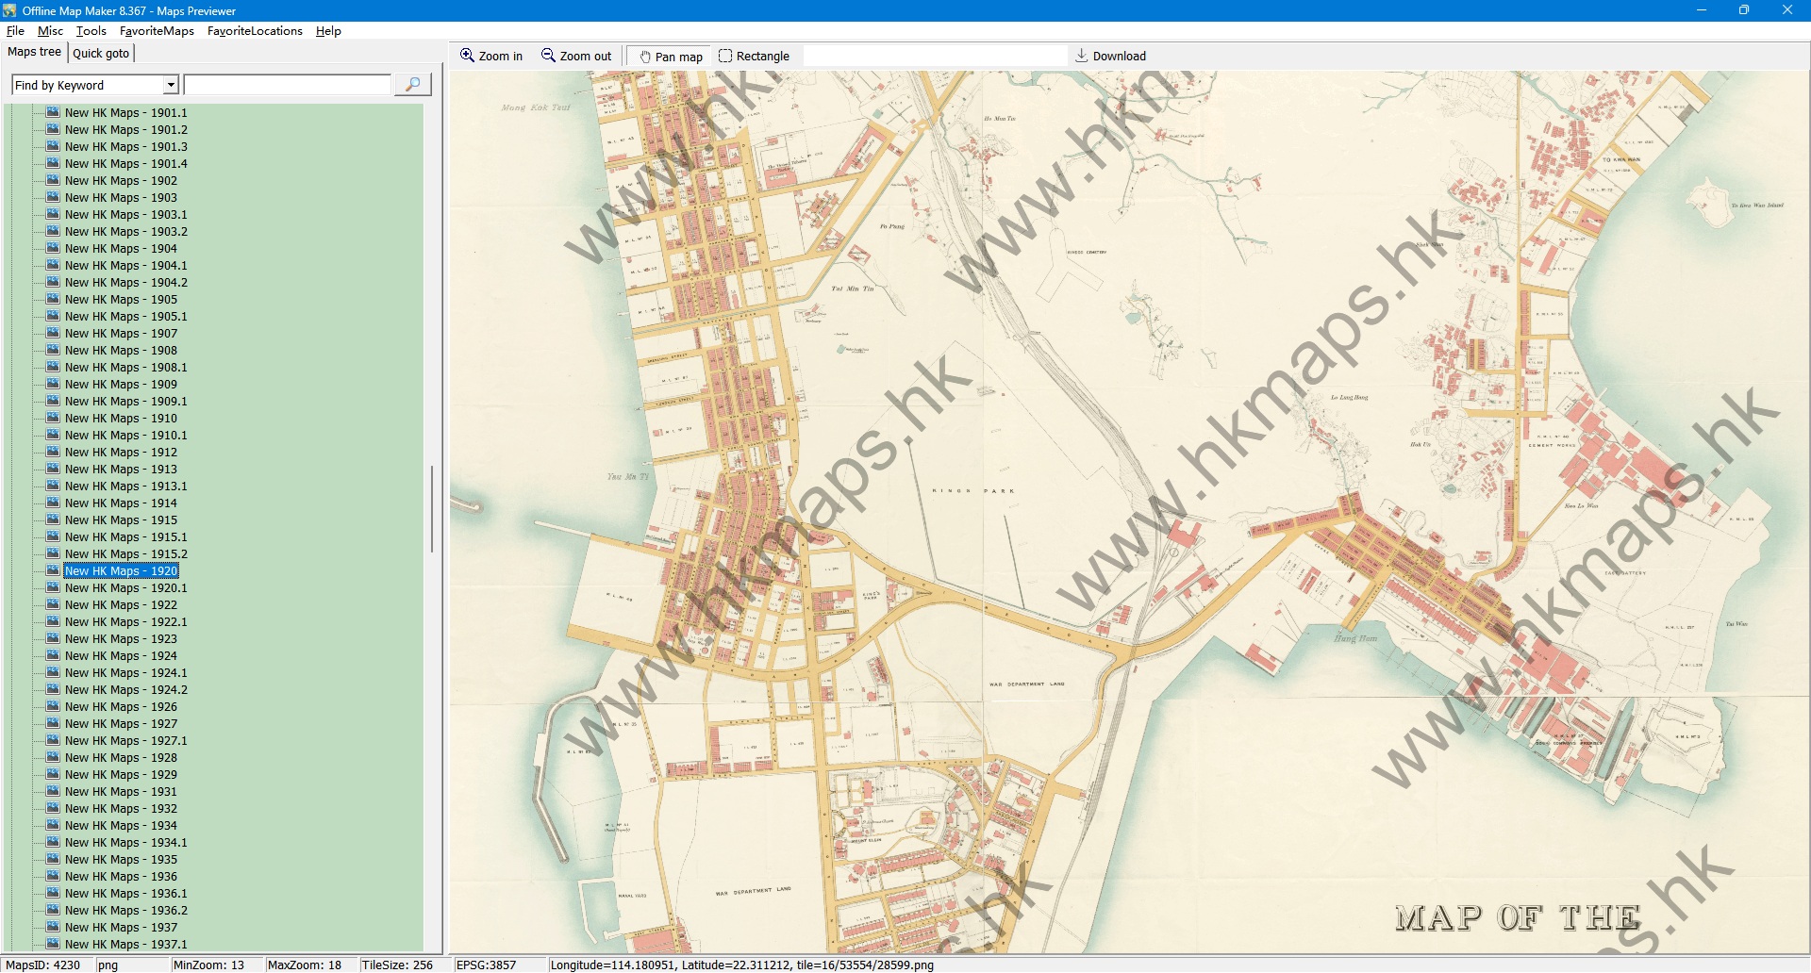This screenshot has width=1811, height=973.
Task: Click map icon beside New HK Maps - 1937
Action: [53, 927]
